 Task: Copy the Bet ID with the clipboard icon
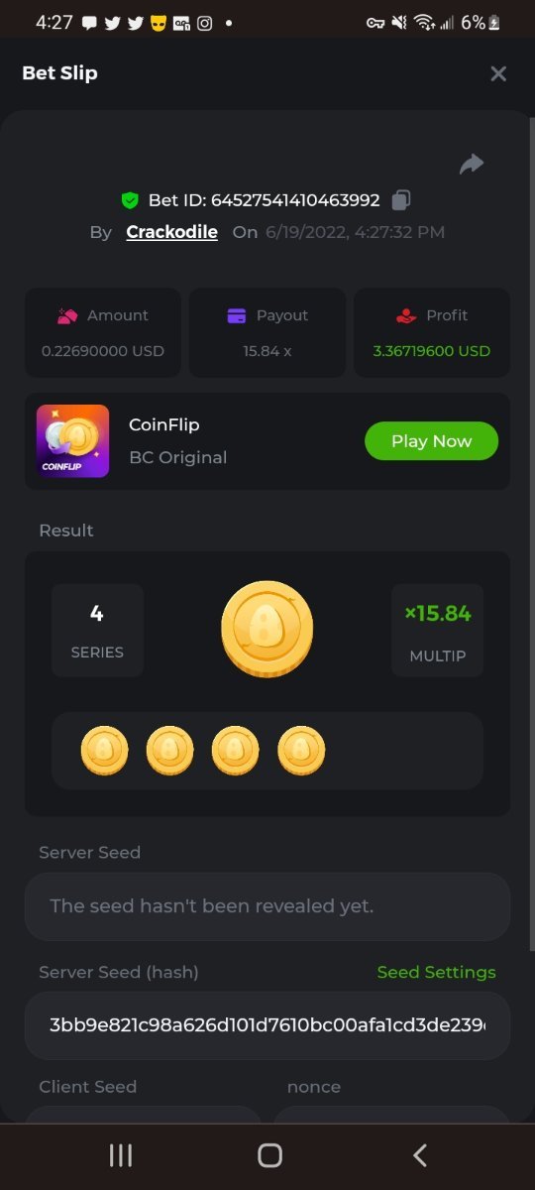click(400, 200)
